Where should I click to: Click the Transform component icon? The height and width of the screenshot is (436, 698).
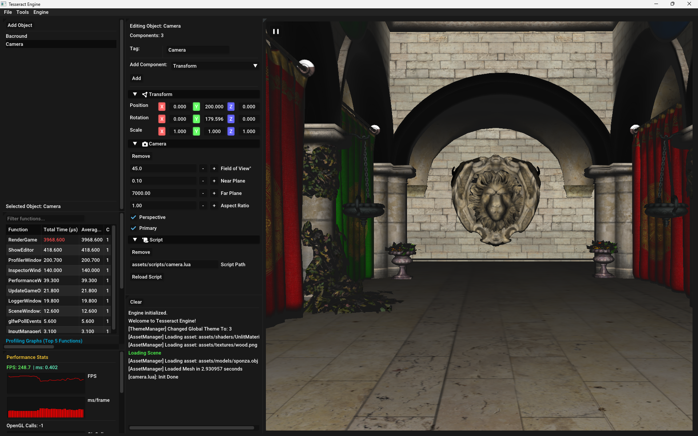144,95
